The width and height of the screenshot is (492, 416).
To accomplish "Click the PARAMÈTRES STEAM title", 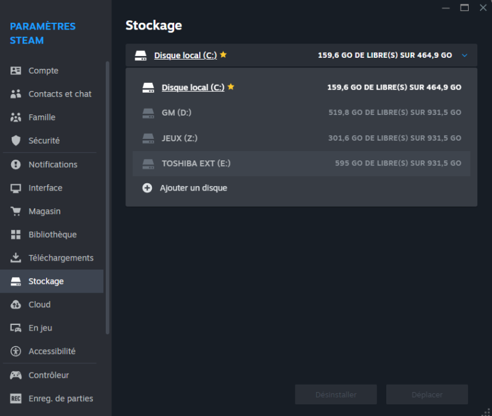I will (42, 33).
